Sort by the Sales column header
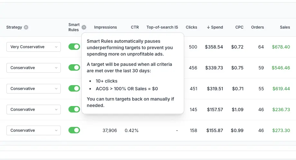The width and height of the screenshot is (296, 160). pos(285,27)
